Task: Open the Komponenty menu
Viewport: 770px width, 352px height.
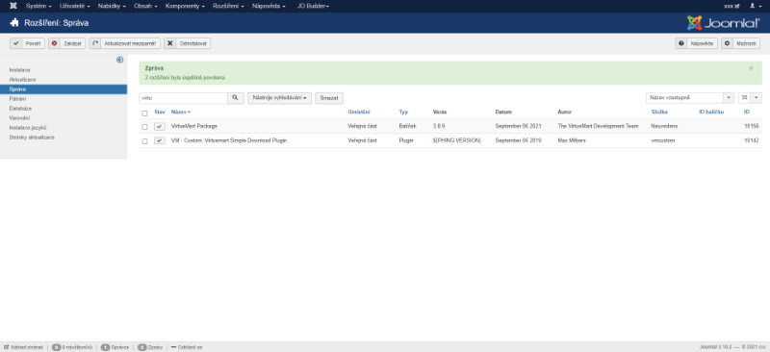Action: tap(185, 6)
